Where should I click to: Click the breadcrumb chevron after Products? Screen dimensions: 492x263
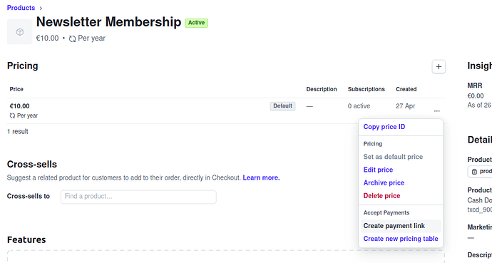[41, 8]
